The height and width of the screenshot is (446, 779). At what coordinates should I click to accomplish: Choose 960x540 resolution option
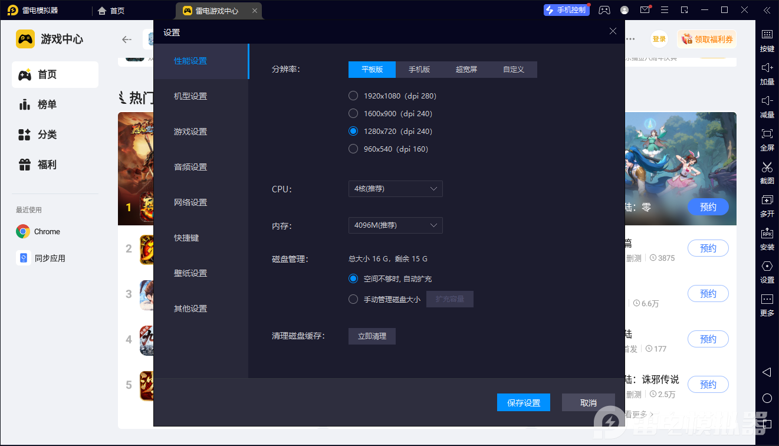click(353, 149)
